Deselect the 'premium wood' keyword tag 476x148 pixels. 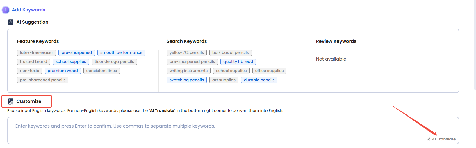(x=63, y=71)
